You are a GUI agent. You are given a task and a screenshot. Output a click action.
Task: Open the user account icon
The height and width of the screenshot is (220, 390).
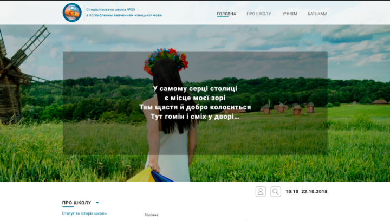[261, 192]
